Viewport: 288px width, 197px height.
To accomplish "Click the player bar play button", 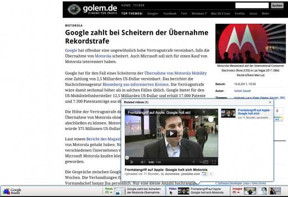I will [132, 162].
